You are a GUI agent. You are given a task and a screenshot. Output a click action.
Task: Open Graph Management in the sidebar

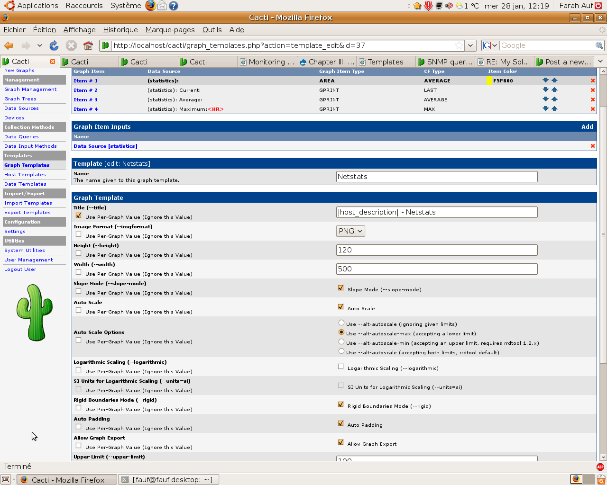(x=30, y=90)
